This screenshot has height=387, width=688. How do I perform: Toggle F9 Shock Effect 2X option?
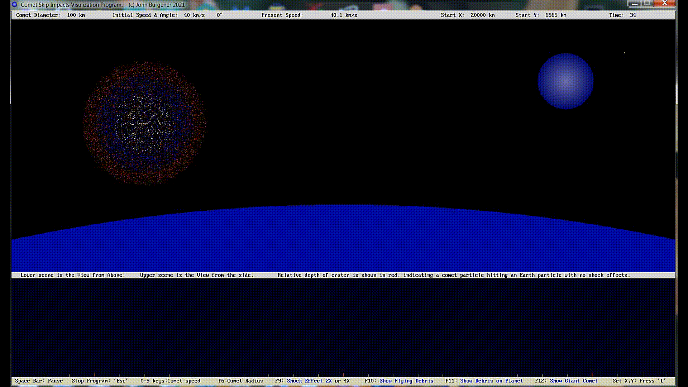point(309,381)
